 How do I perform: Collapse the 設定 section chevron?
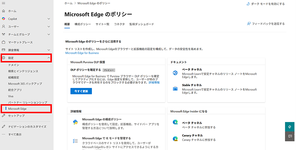tap(48, 58)
